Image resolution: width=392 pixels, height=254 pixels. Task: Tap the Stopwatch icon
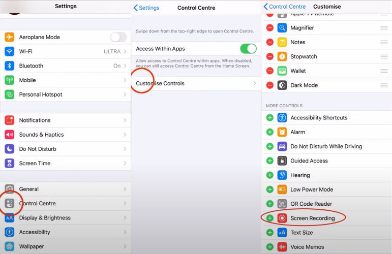pos(282,56)
